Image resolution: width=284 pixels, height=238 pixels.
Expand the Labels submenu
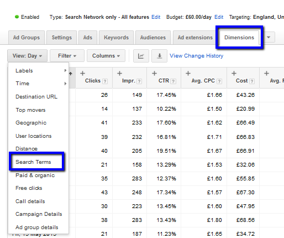coord(38,71)
